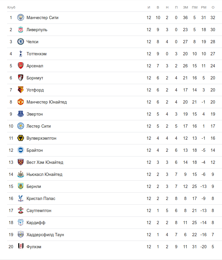Click the О points column header

[x=213, y=7]
